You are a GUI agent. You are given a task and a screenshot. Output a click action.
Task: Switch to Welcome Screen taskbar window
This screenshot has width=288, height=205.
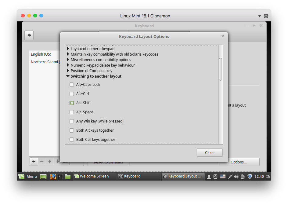point(95,177)
